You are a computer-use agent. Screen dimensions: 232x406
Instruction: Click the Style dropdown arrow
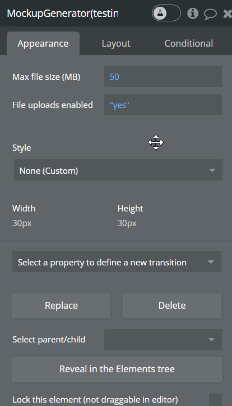tap(212, 170)
